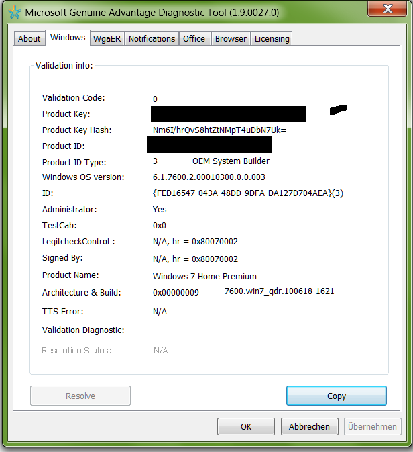
Task: Click LegitcheckControl N/A error value
Action: point(195,242)
